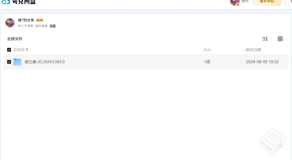Click the sharer's profile avatar
This screenshot has width=292, height=160.
pos(10,23)
